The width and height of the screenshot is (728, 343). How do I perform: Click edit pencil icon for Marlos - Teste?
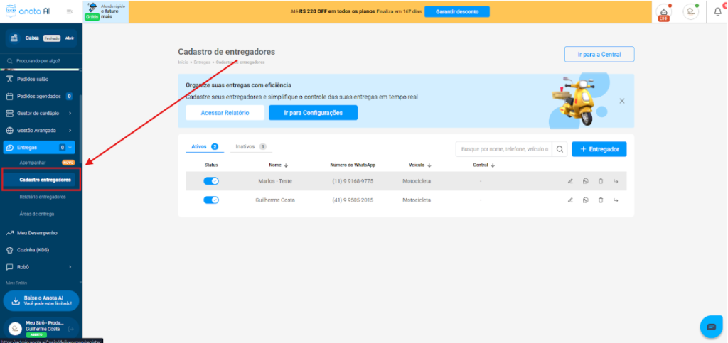[570, 181]
